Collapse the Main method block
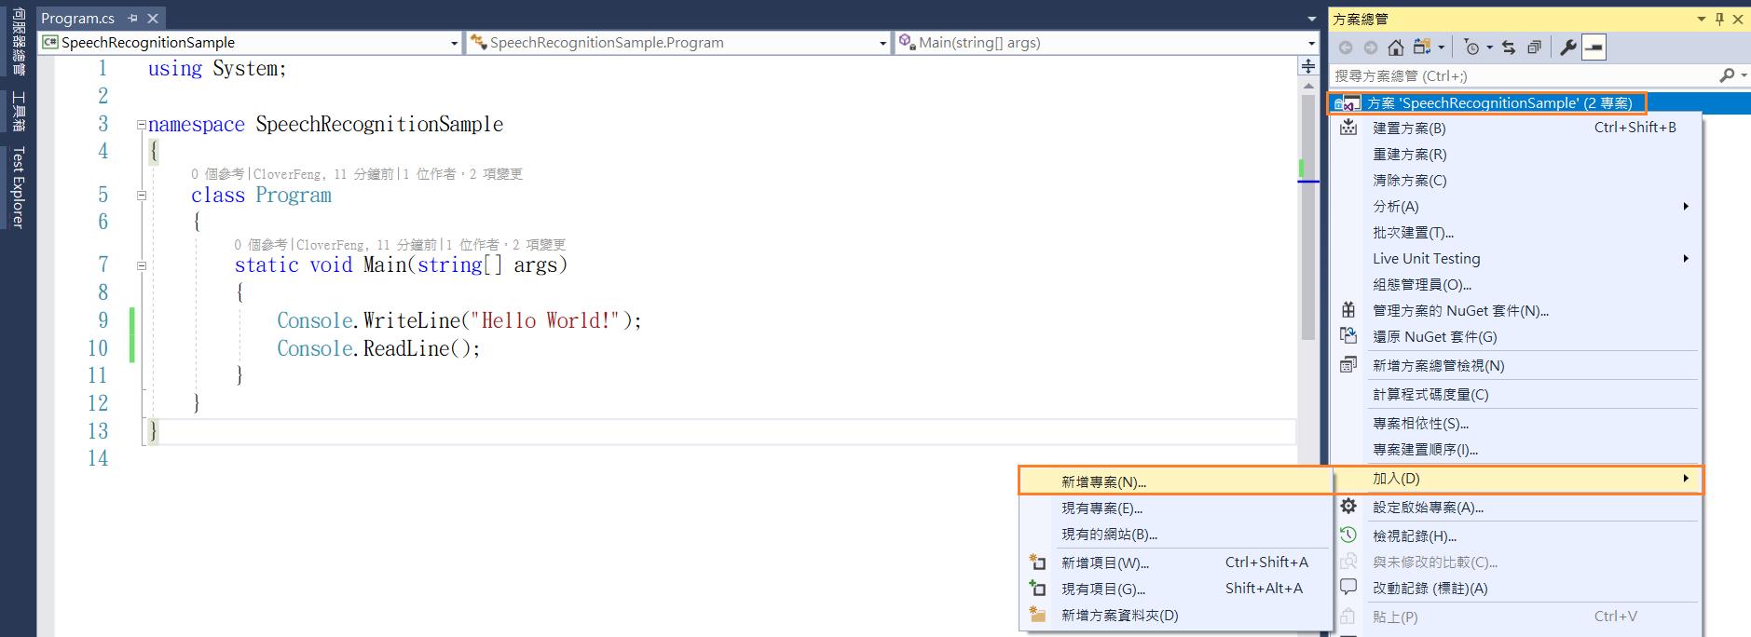This screenshot has width=1751, height=637. (141, 265)
